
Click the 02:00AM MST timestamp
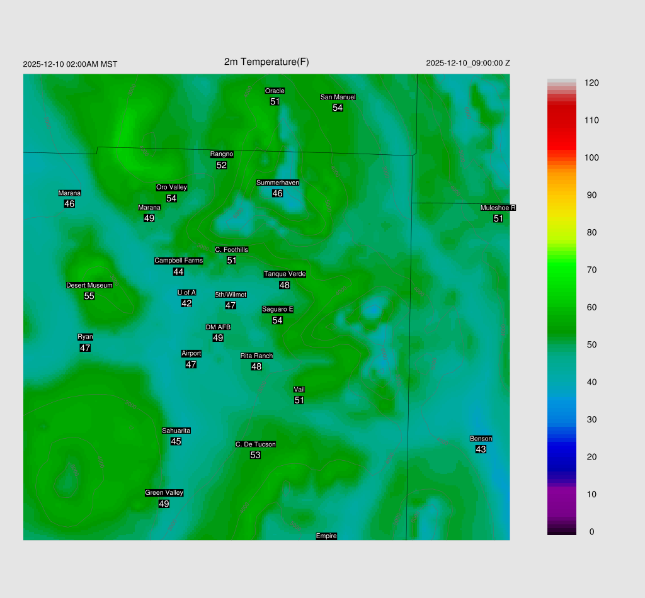(70, 64)
